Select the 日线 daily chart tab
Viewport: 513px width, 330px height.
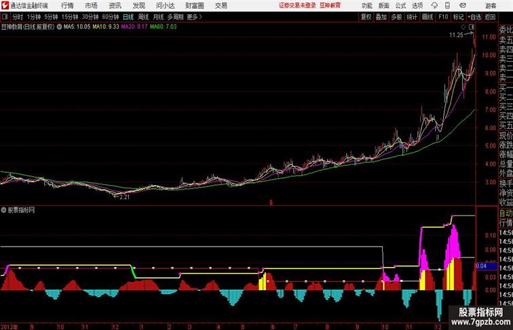pyautogui.click(x=128, y=17)
